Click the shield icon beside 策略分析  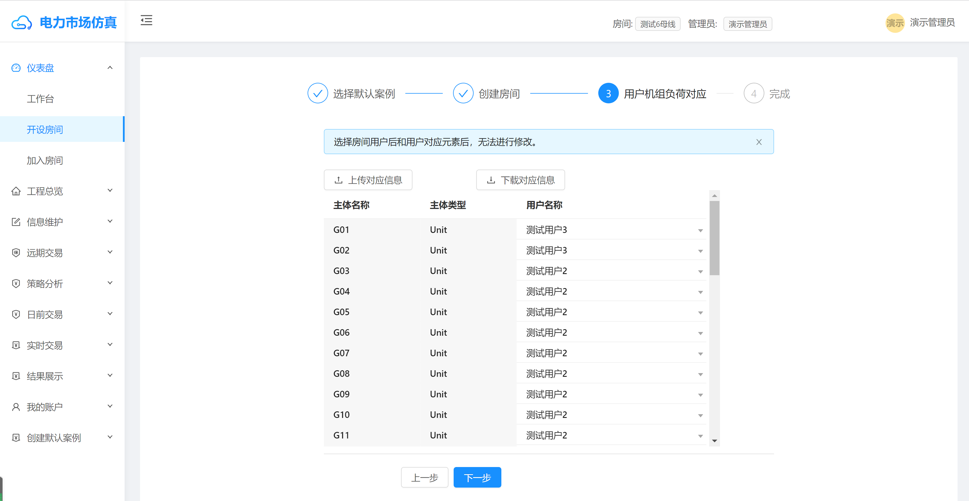(x=16, y=283)
